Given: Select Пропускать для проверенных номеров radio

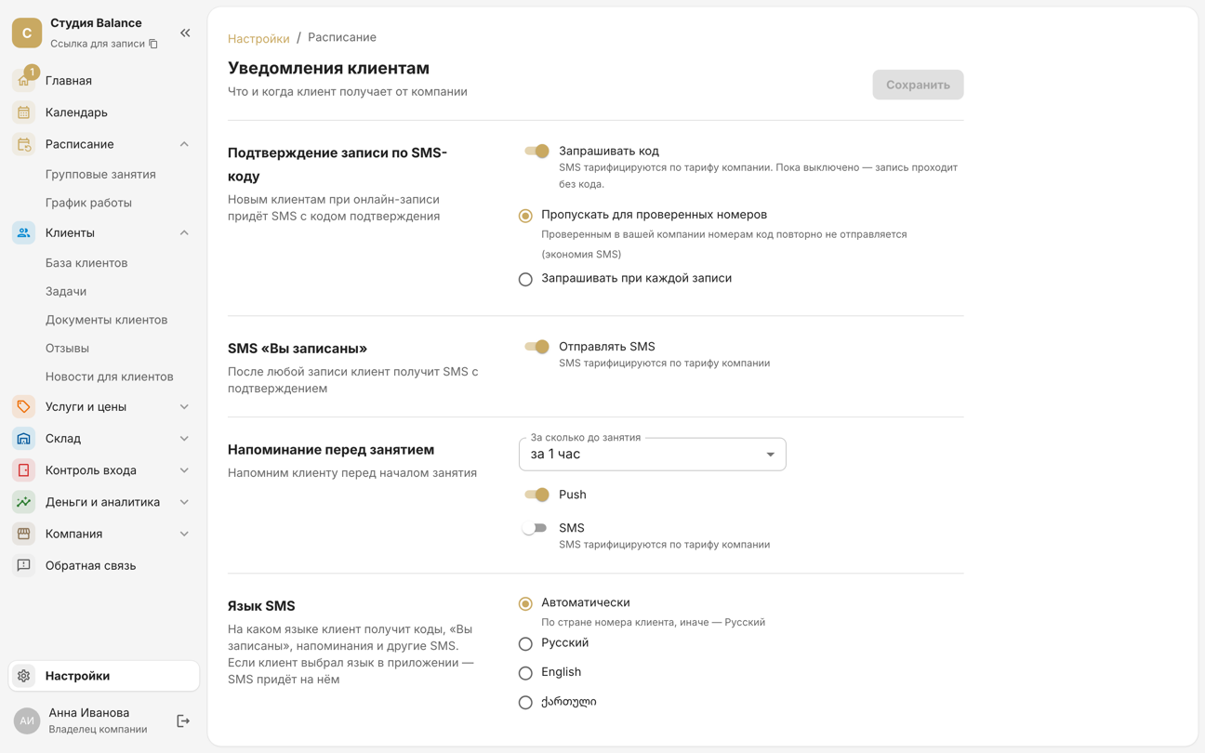Looking at the screenshot, I should point(525,216).
